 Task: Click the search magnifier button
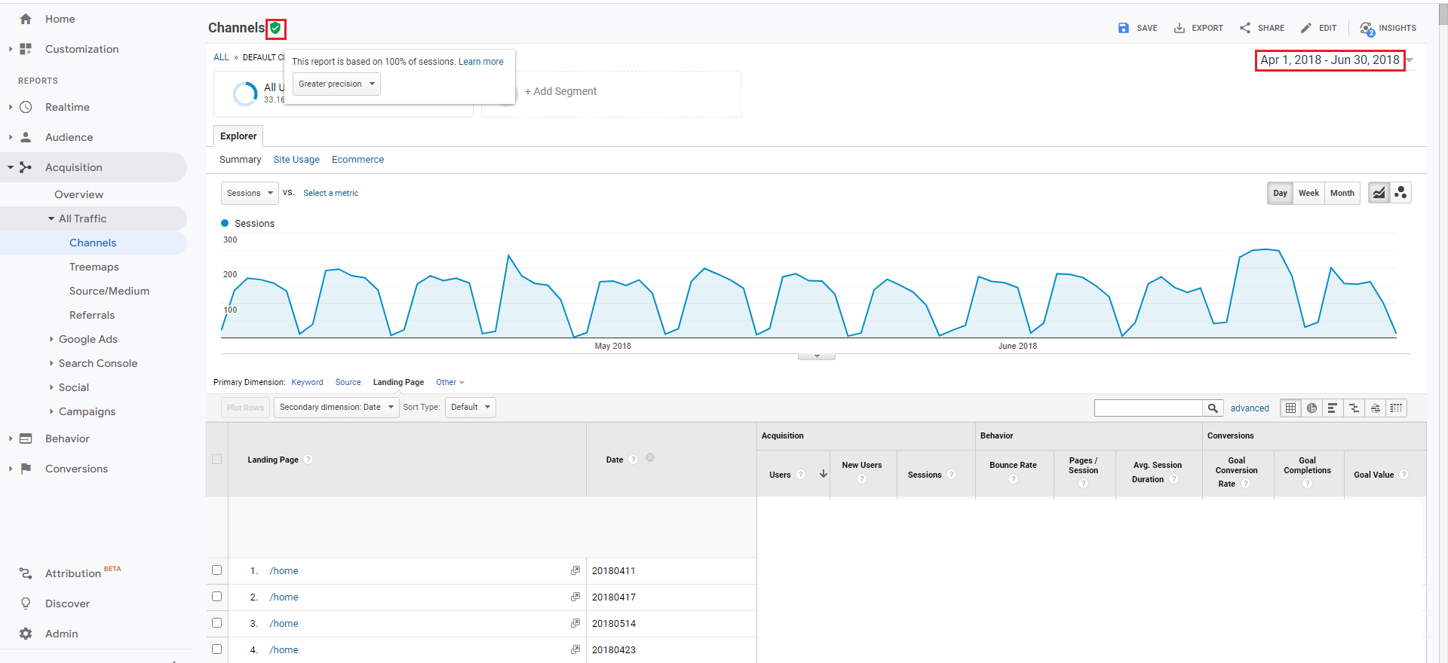[1212, 408]
